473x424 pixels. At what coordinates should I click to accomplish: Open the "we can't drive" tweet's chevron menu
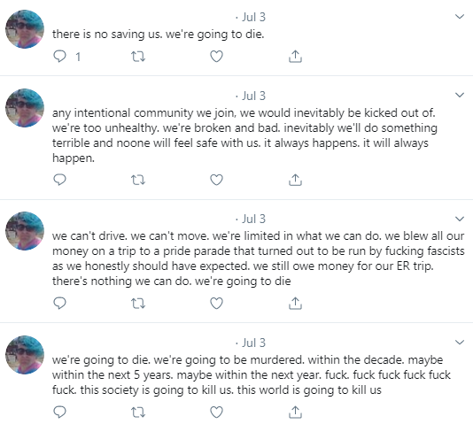point(460,219)
